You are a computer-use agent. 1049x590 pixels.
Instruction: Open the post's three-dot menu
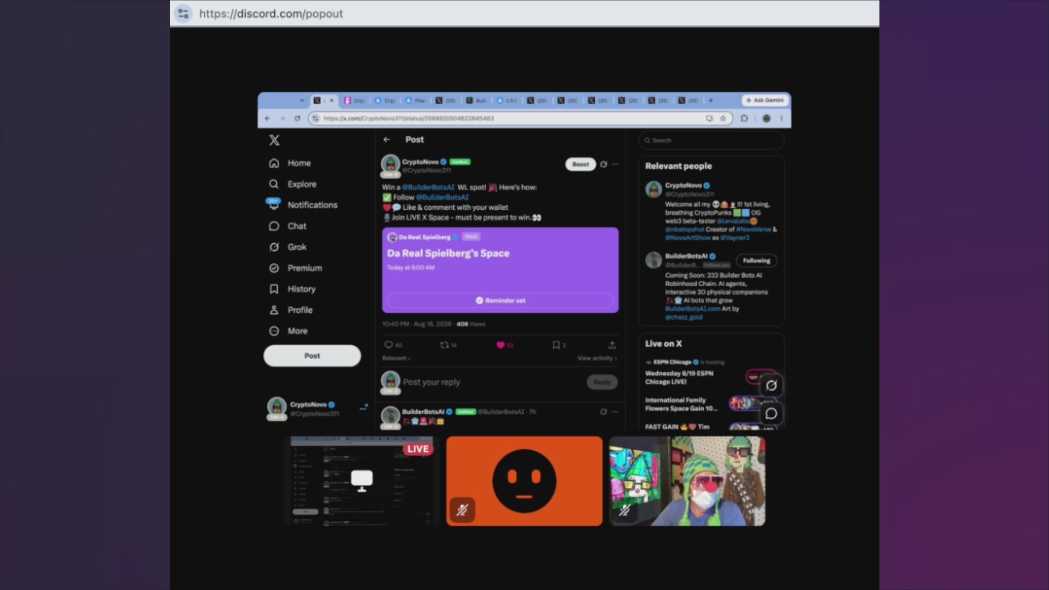[615, 164]
